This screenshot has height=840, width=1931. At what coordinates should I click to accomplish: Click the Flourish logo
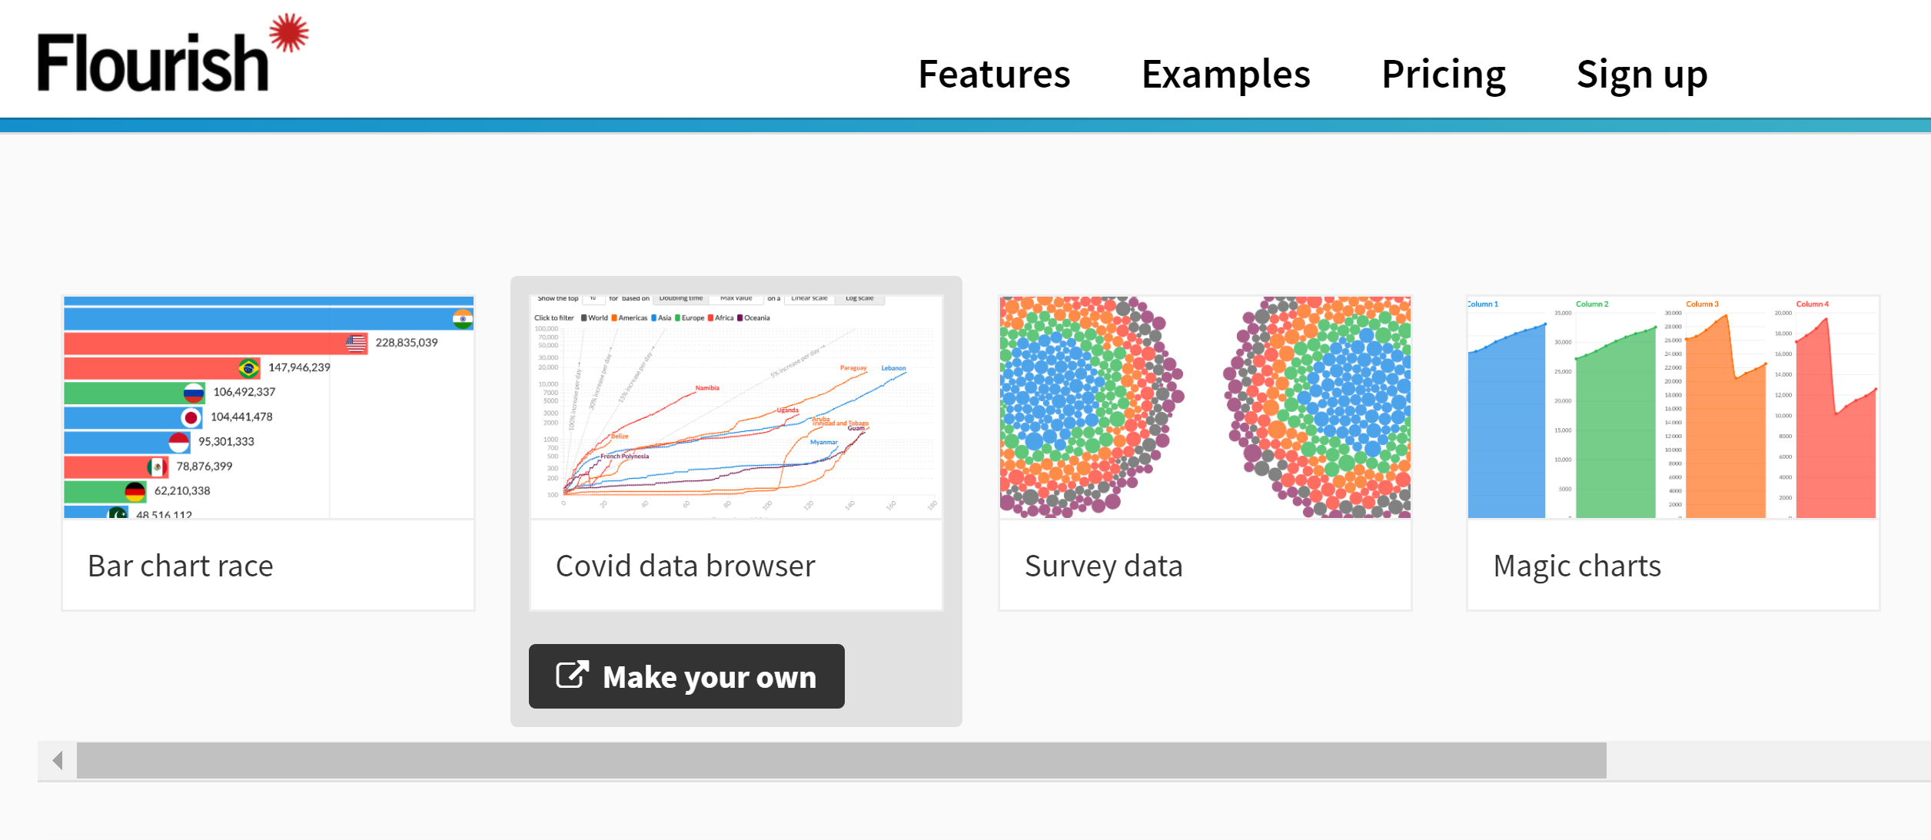click(x=173, y=53)
